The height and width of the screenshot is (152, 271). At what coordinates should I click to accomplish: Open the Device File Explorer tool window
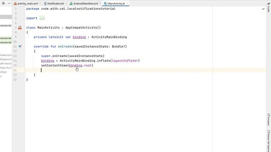point(269,141)
